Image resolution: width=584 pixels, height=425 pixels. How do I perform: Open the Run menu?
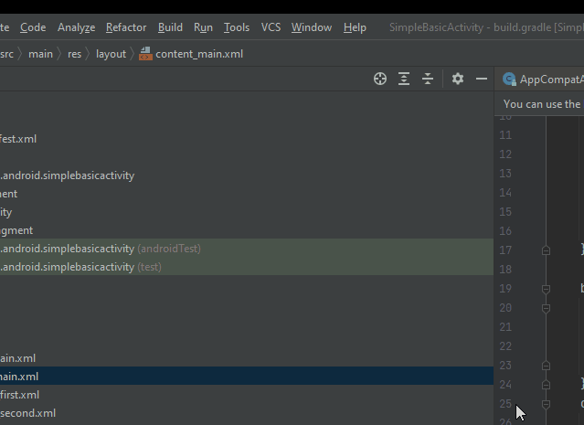click(203, 27)
